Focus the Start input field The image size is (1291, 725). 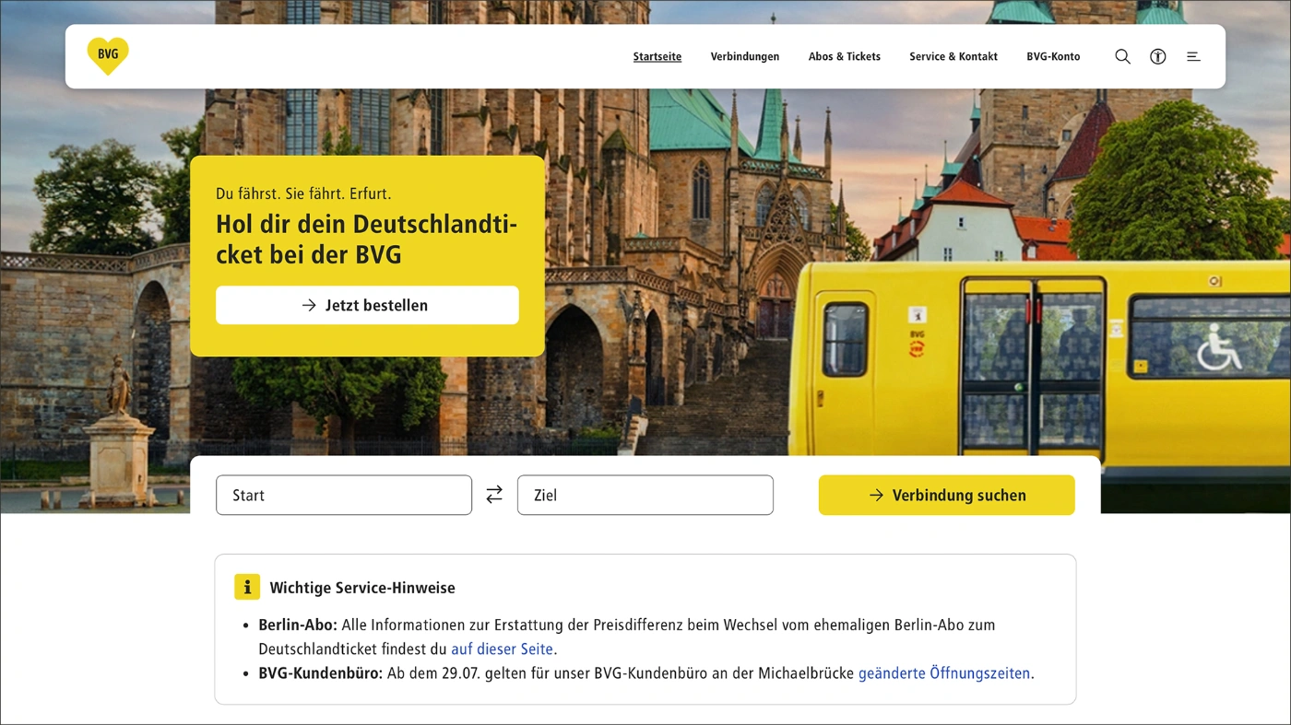point(343,495)
